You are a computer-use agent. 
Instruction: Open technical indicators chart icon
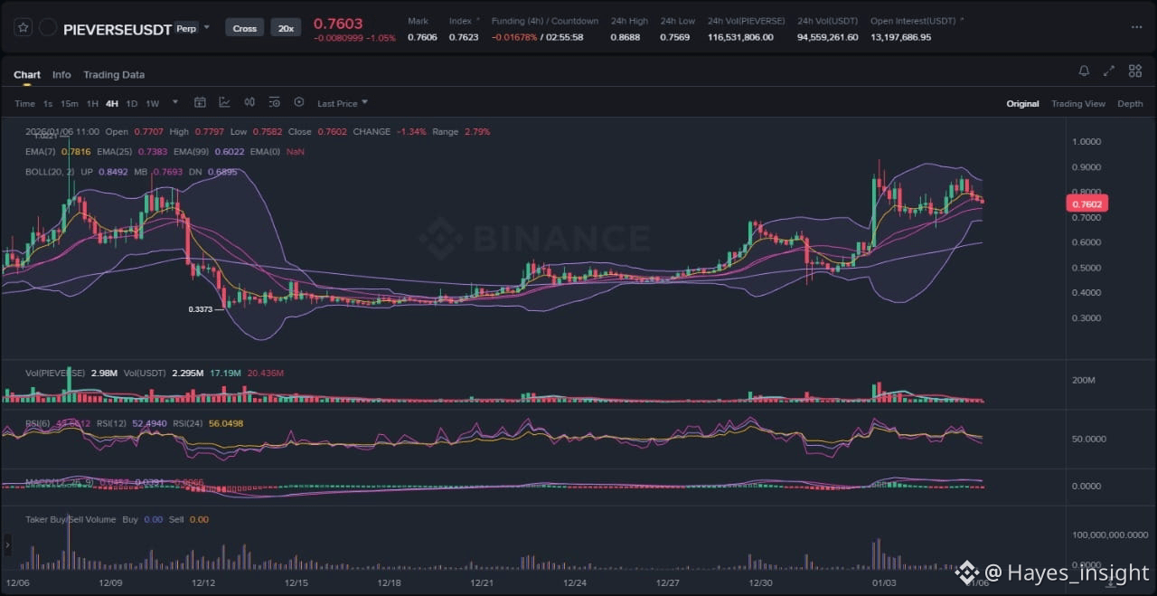point(224,102)
